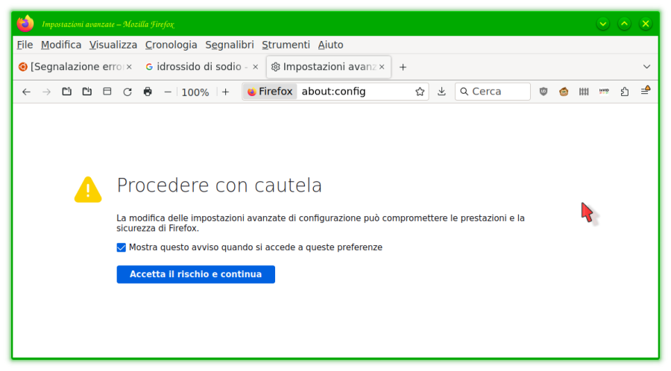Open the Aiuto menu
Image resolution: width=671 pixels, height=371 pixels.
click(x=331, y=45)
